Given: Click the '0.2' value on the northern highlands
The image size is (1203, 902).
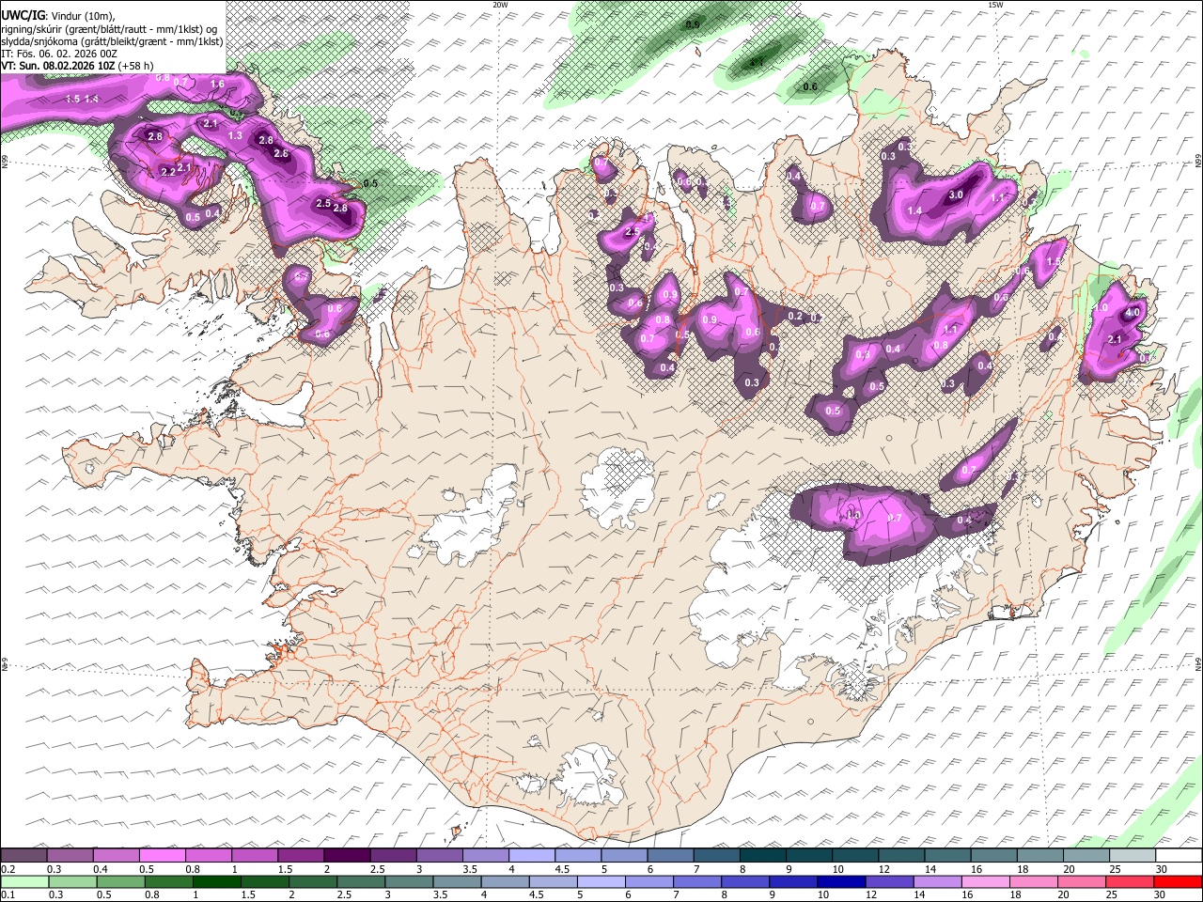Looking at the screenshot, I should (x=795, y=317).
